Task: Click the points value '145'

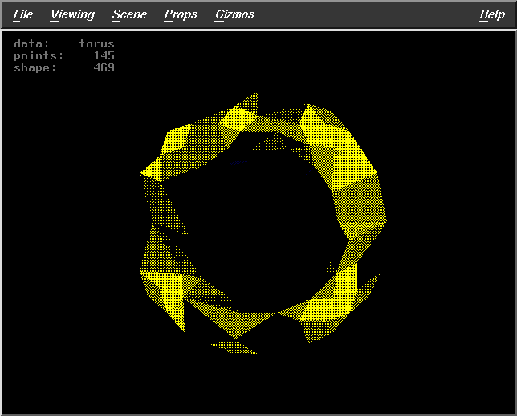Action: (x=104, y=55)
